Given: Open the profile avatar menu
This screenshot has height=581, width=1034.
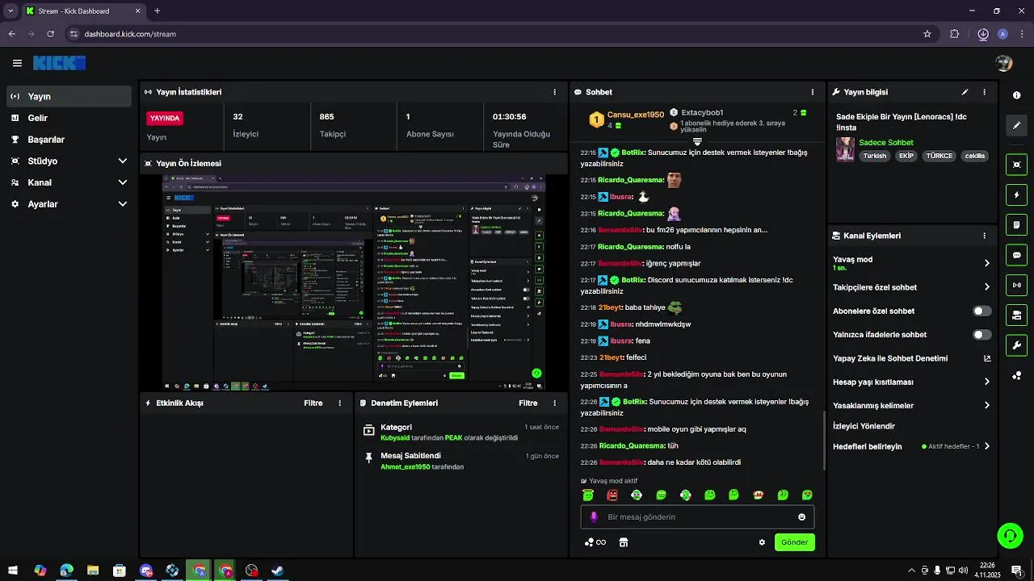Looking at the screenshot, I should tap(1004, 63).
